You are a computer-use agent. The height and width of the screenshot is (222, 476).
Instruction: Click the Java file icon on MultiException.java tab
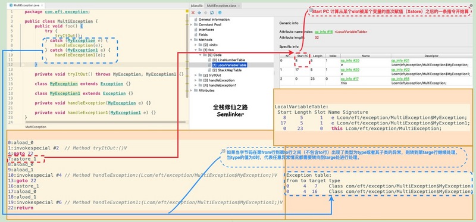(x=11, y=5)
